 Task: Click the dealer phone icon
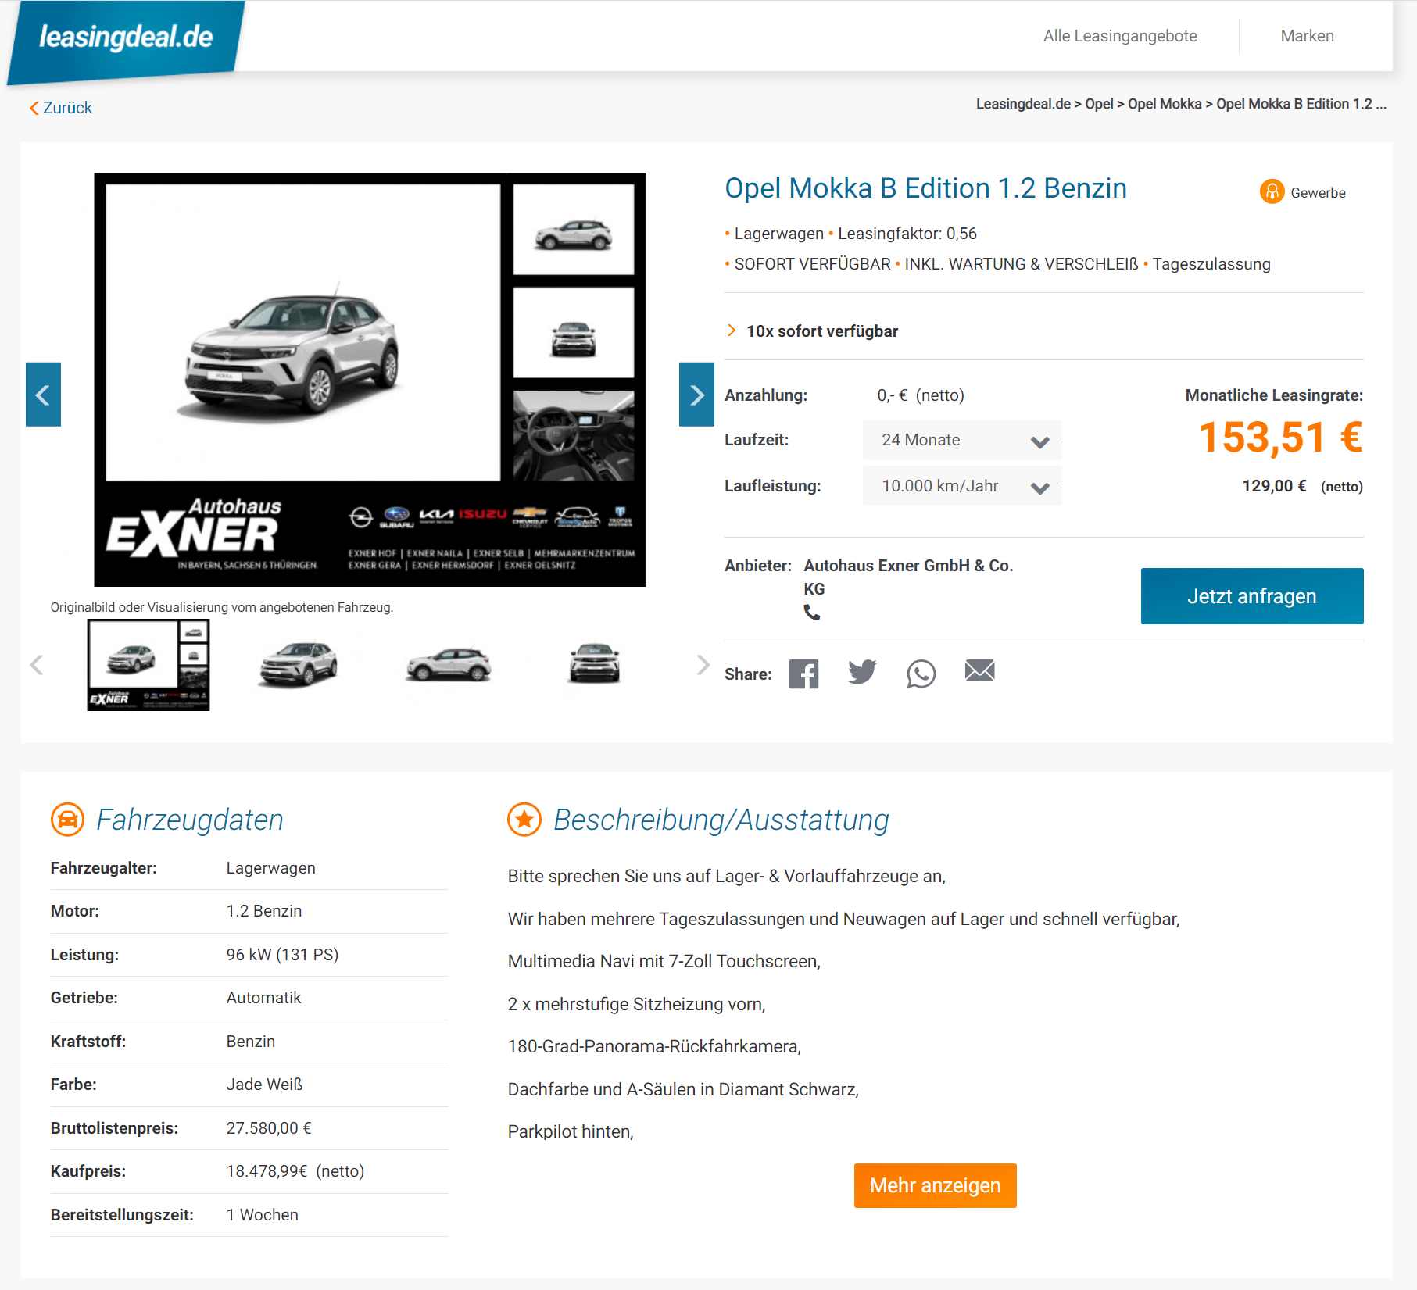point(812,613)
